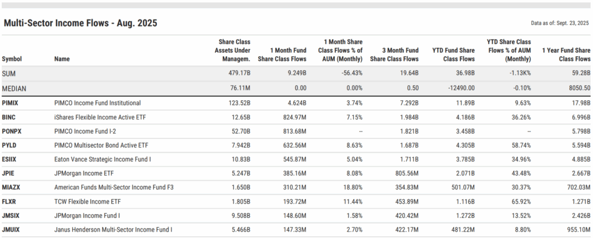This screenshot has height=238, width=593.
Task: Click the Multi-Sector Income Flows - Aug. 2025 title
Action: 80,23
